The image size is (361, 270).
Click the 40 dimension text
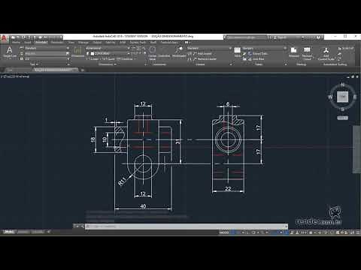click(x=143, y=206)
